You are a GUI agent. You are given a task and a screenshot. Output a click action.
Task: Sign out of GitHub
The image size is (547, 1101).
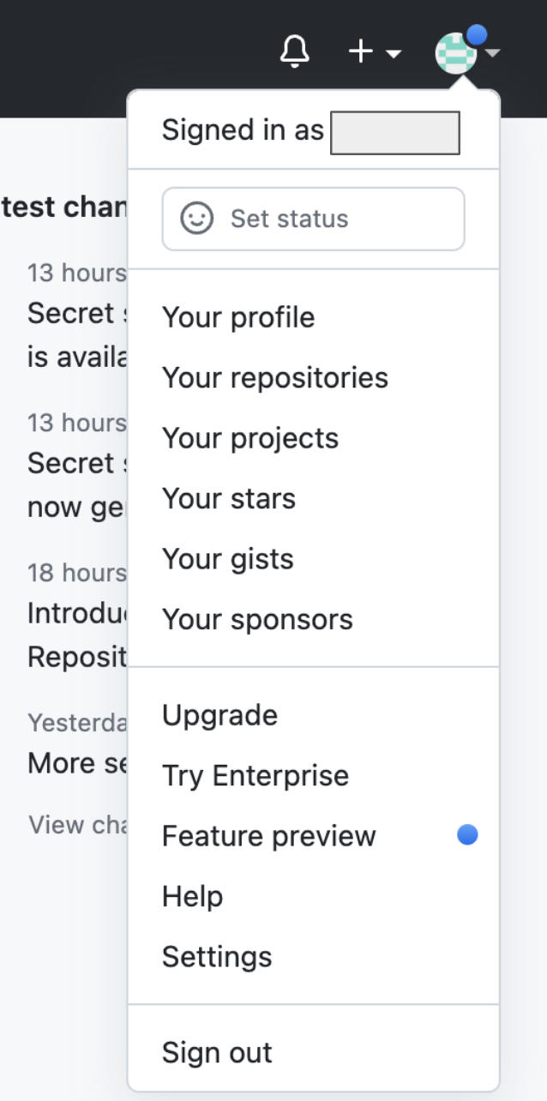216,1052
